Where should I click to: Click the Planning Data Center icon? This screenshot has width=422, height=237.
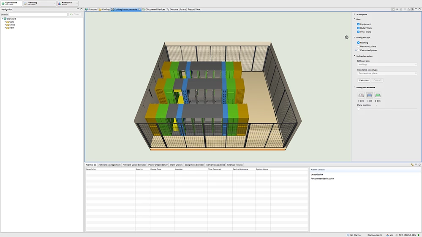coord(25,3)
